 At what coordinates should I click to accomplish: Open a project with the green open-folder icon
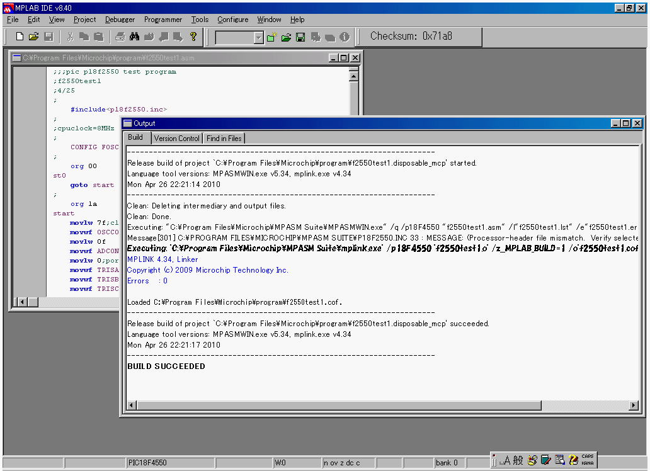pyautogui.click(x=286, y=37)
